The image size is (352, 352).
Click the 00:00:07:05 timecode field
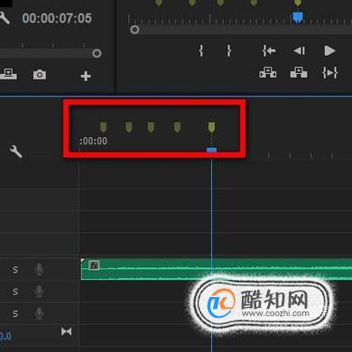(57, 18)
